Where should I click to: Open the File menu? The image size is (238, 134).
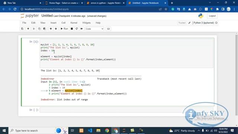(24, 23)
